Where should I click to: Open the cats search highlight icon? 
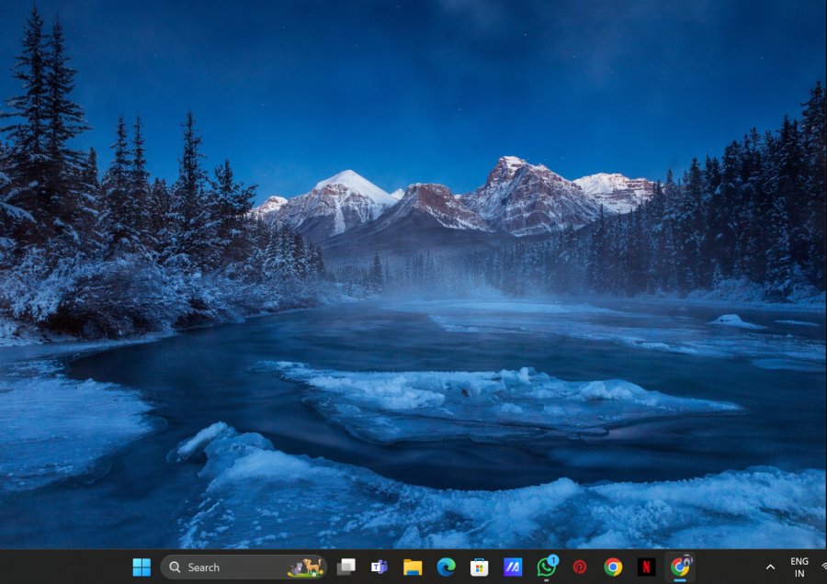tap(306, 567)
